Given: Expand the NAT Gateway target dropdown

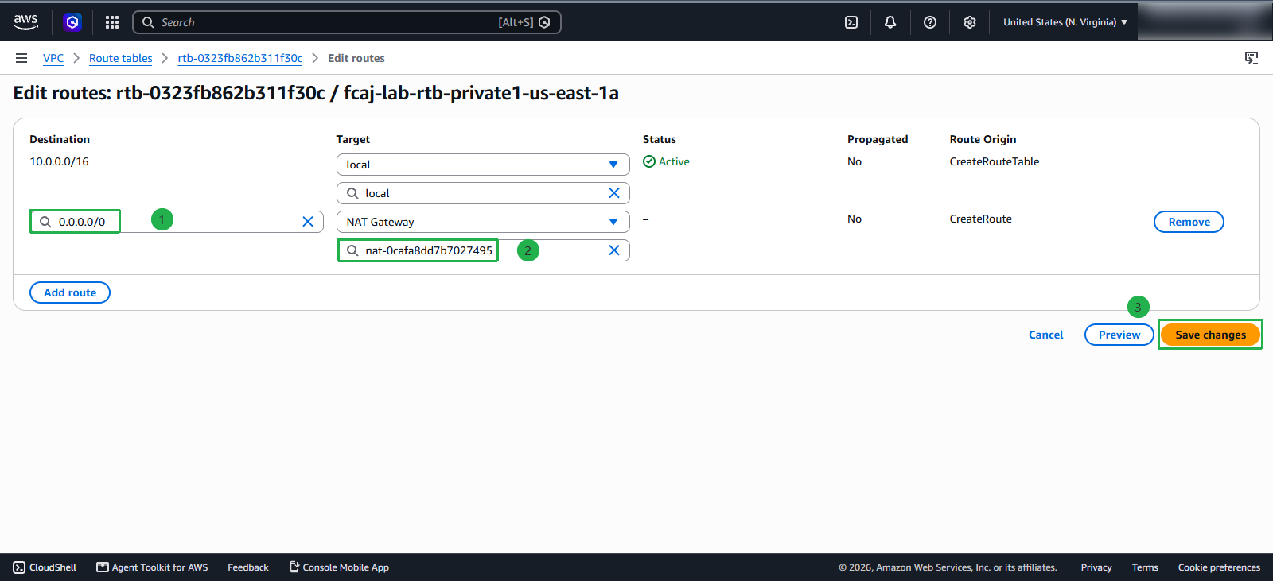Looking at the screenshot, I should (483, 222).
